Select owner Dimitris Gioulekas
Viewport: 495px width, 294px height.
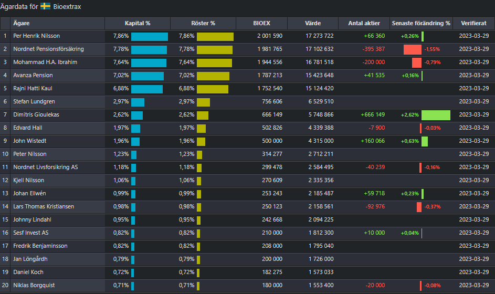[36, 114]
